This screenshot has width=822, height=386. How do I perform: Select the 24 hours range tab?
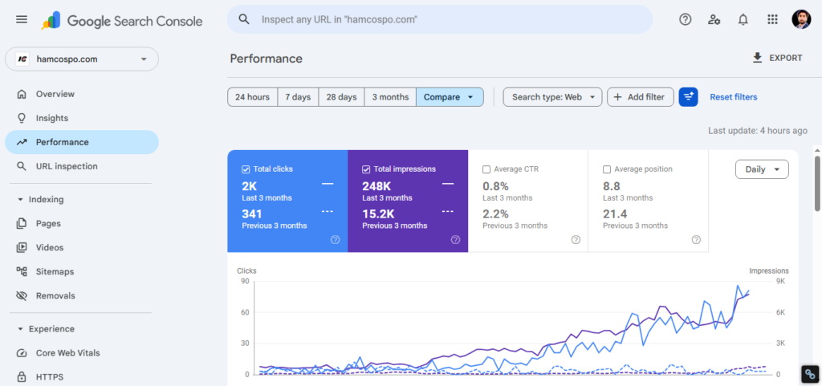pos(252,97)
